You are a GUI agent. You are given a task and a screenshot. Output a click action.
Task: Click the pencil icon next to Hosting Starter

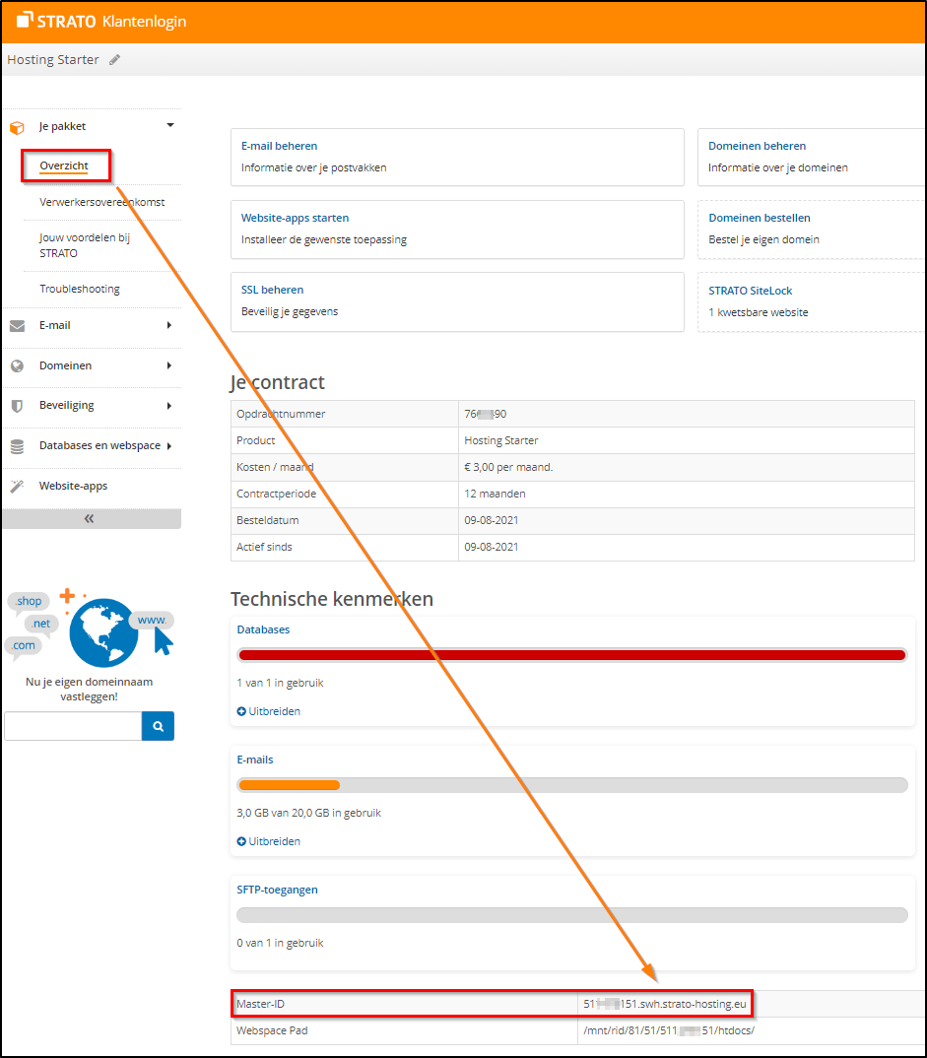click(x=115, y=60)
